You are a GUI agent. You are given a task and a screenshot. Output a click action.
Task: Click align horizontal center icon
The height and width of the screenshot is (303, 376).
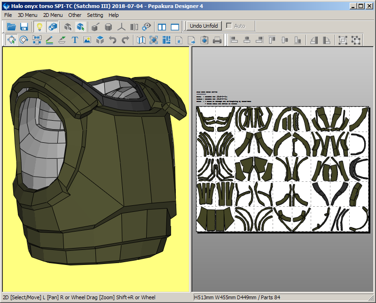tap(247, 40)
